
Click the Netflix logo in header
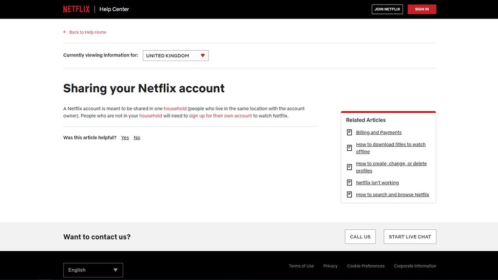(76, 9)
